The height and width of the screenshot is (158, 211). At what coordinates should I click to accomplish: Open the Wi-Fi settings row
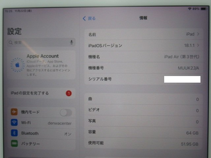[x=41, y=123]
